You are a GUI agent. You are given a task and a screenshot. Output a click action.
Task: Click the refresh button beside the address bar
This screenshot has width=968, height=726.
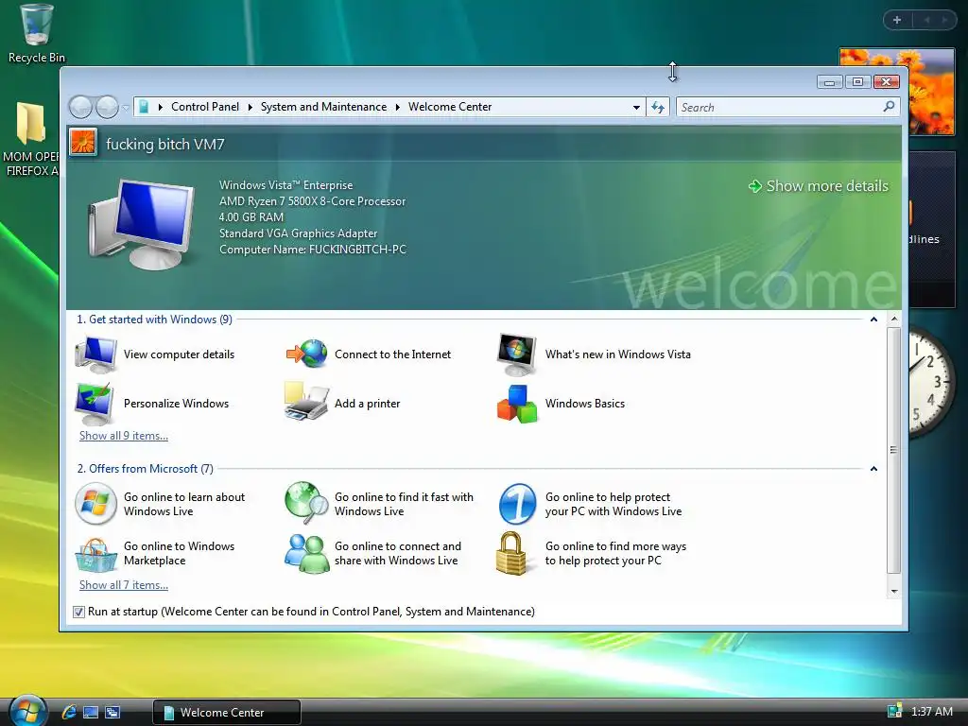tap(658, 108)
